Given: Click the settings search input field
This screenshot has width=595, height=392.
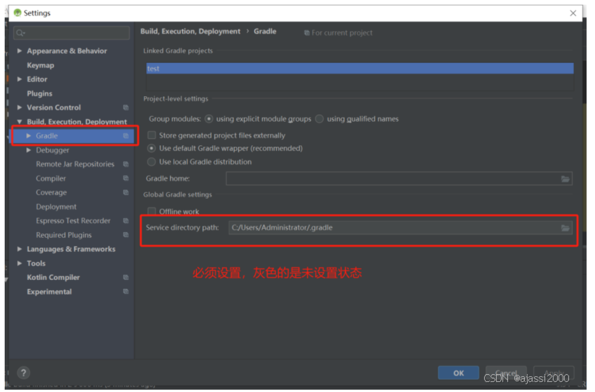Looking at the screenshot, I should coord(72,33).
